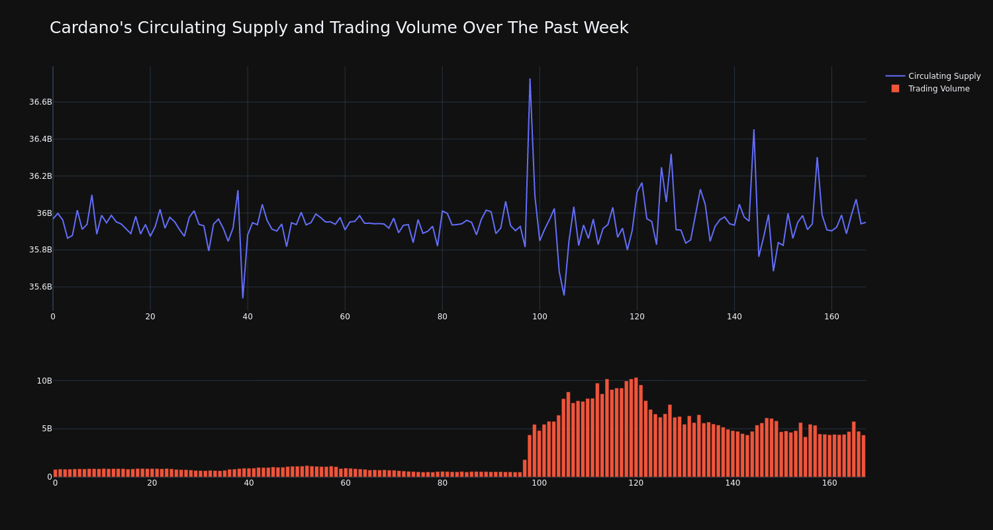Toggle the Circulating Supply legend entry
993x530 pixels.
(x=933, y=76)
